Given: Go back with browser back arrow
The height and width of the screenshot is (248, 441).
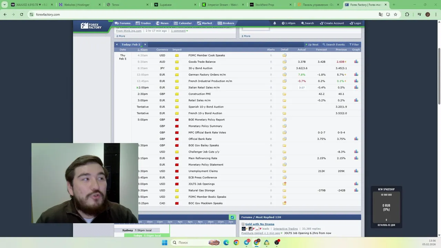Looking at the screenshot, I should (x=5, y=14).
